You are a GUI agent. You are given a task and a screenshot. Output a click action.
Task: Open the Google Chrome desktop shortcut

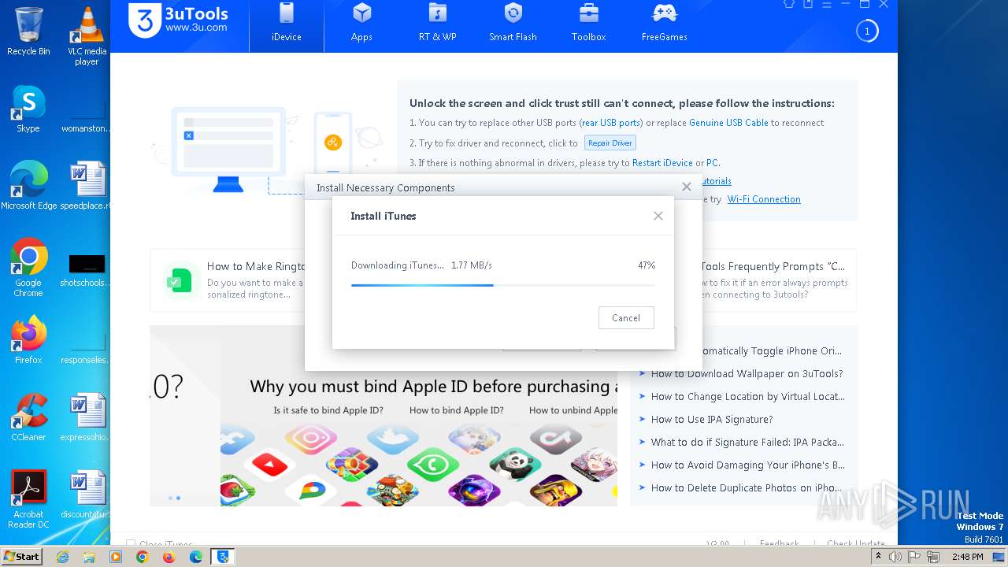click(28, 268)
